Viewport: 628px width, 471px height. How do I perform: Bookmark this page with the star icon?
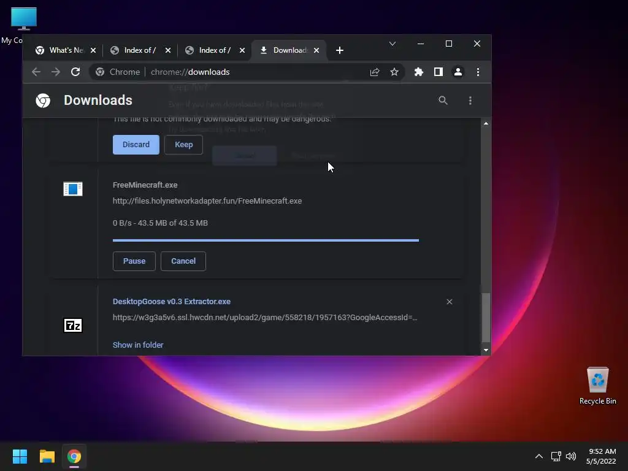[394, 72]
